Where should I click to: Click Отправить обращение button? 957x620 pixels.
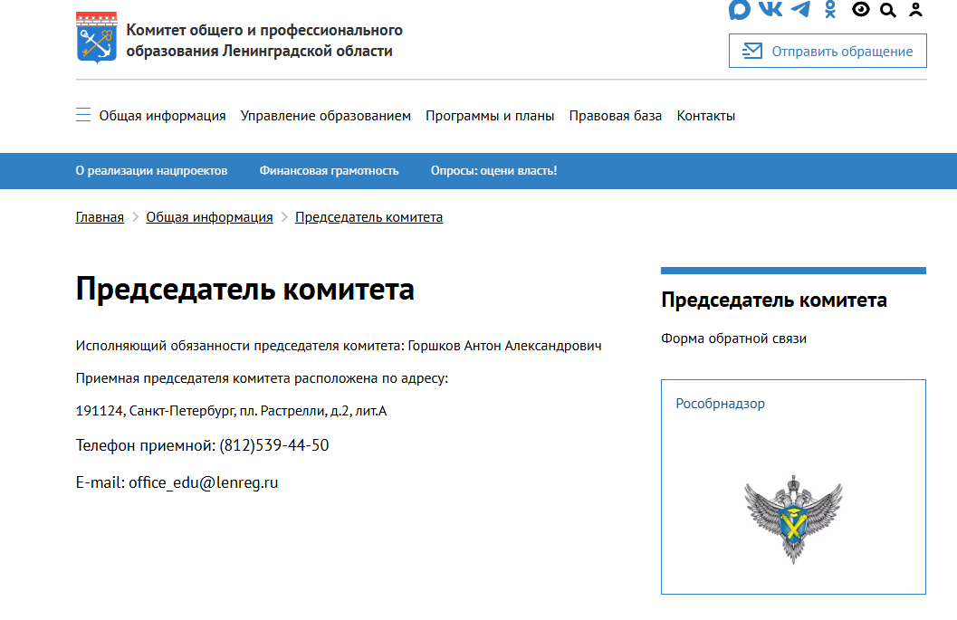[828, 51]
